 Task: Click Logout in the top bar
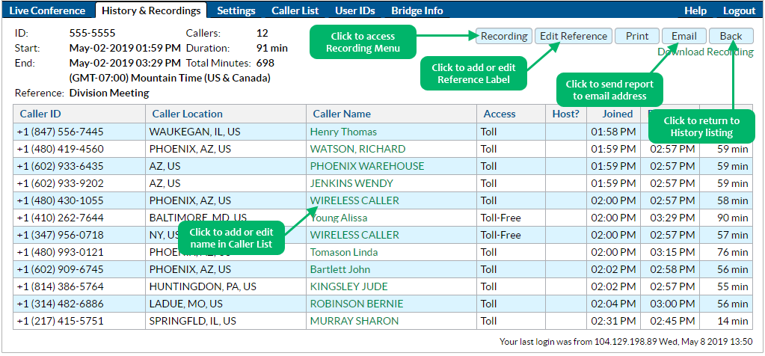[739, 10]
